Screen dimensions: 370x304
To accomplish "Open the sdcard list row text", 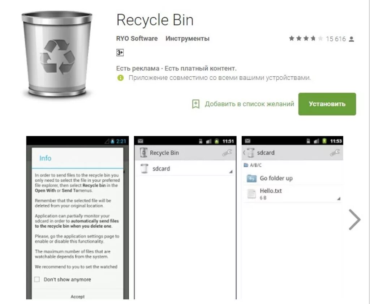I will pos(161,168).
